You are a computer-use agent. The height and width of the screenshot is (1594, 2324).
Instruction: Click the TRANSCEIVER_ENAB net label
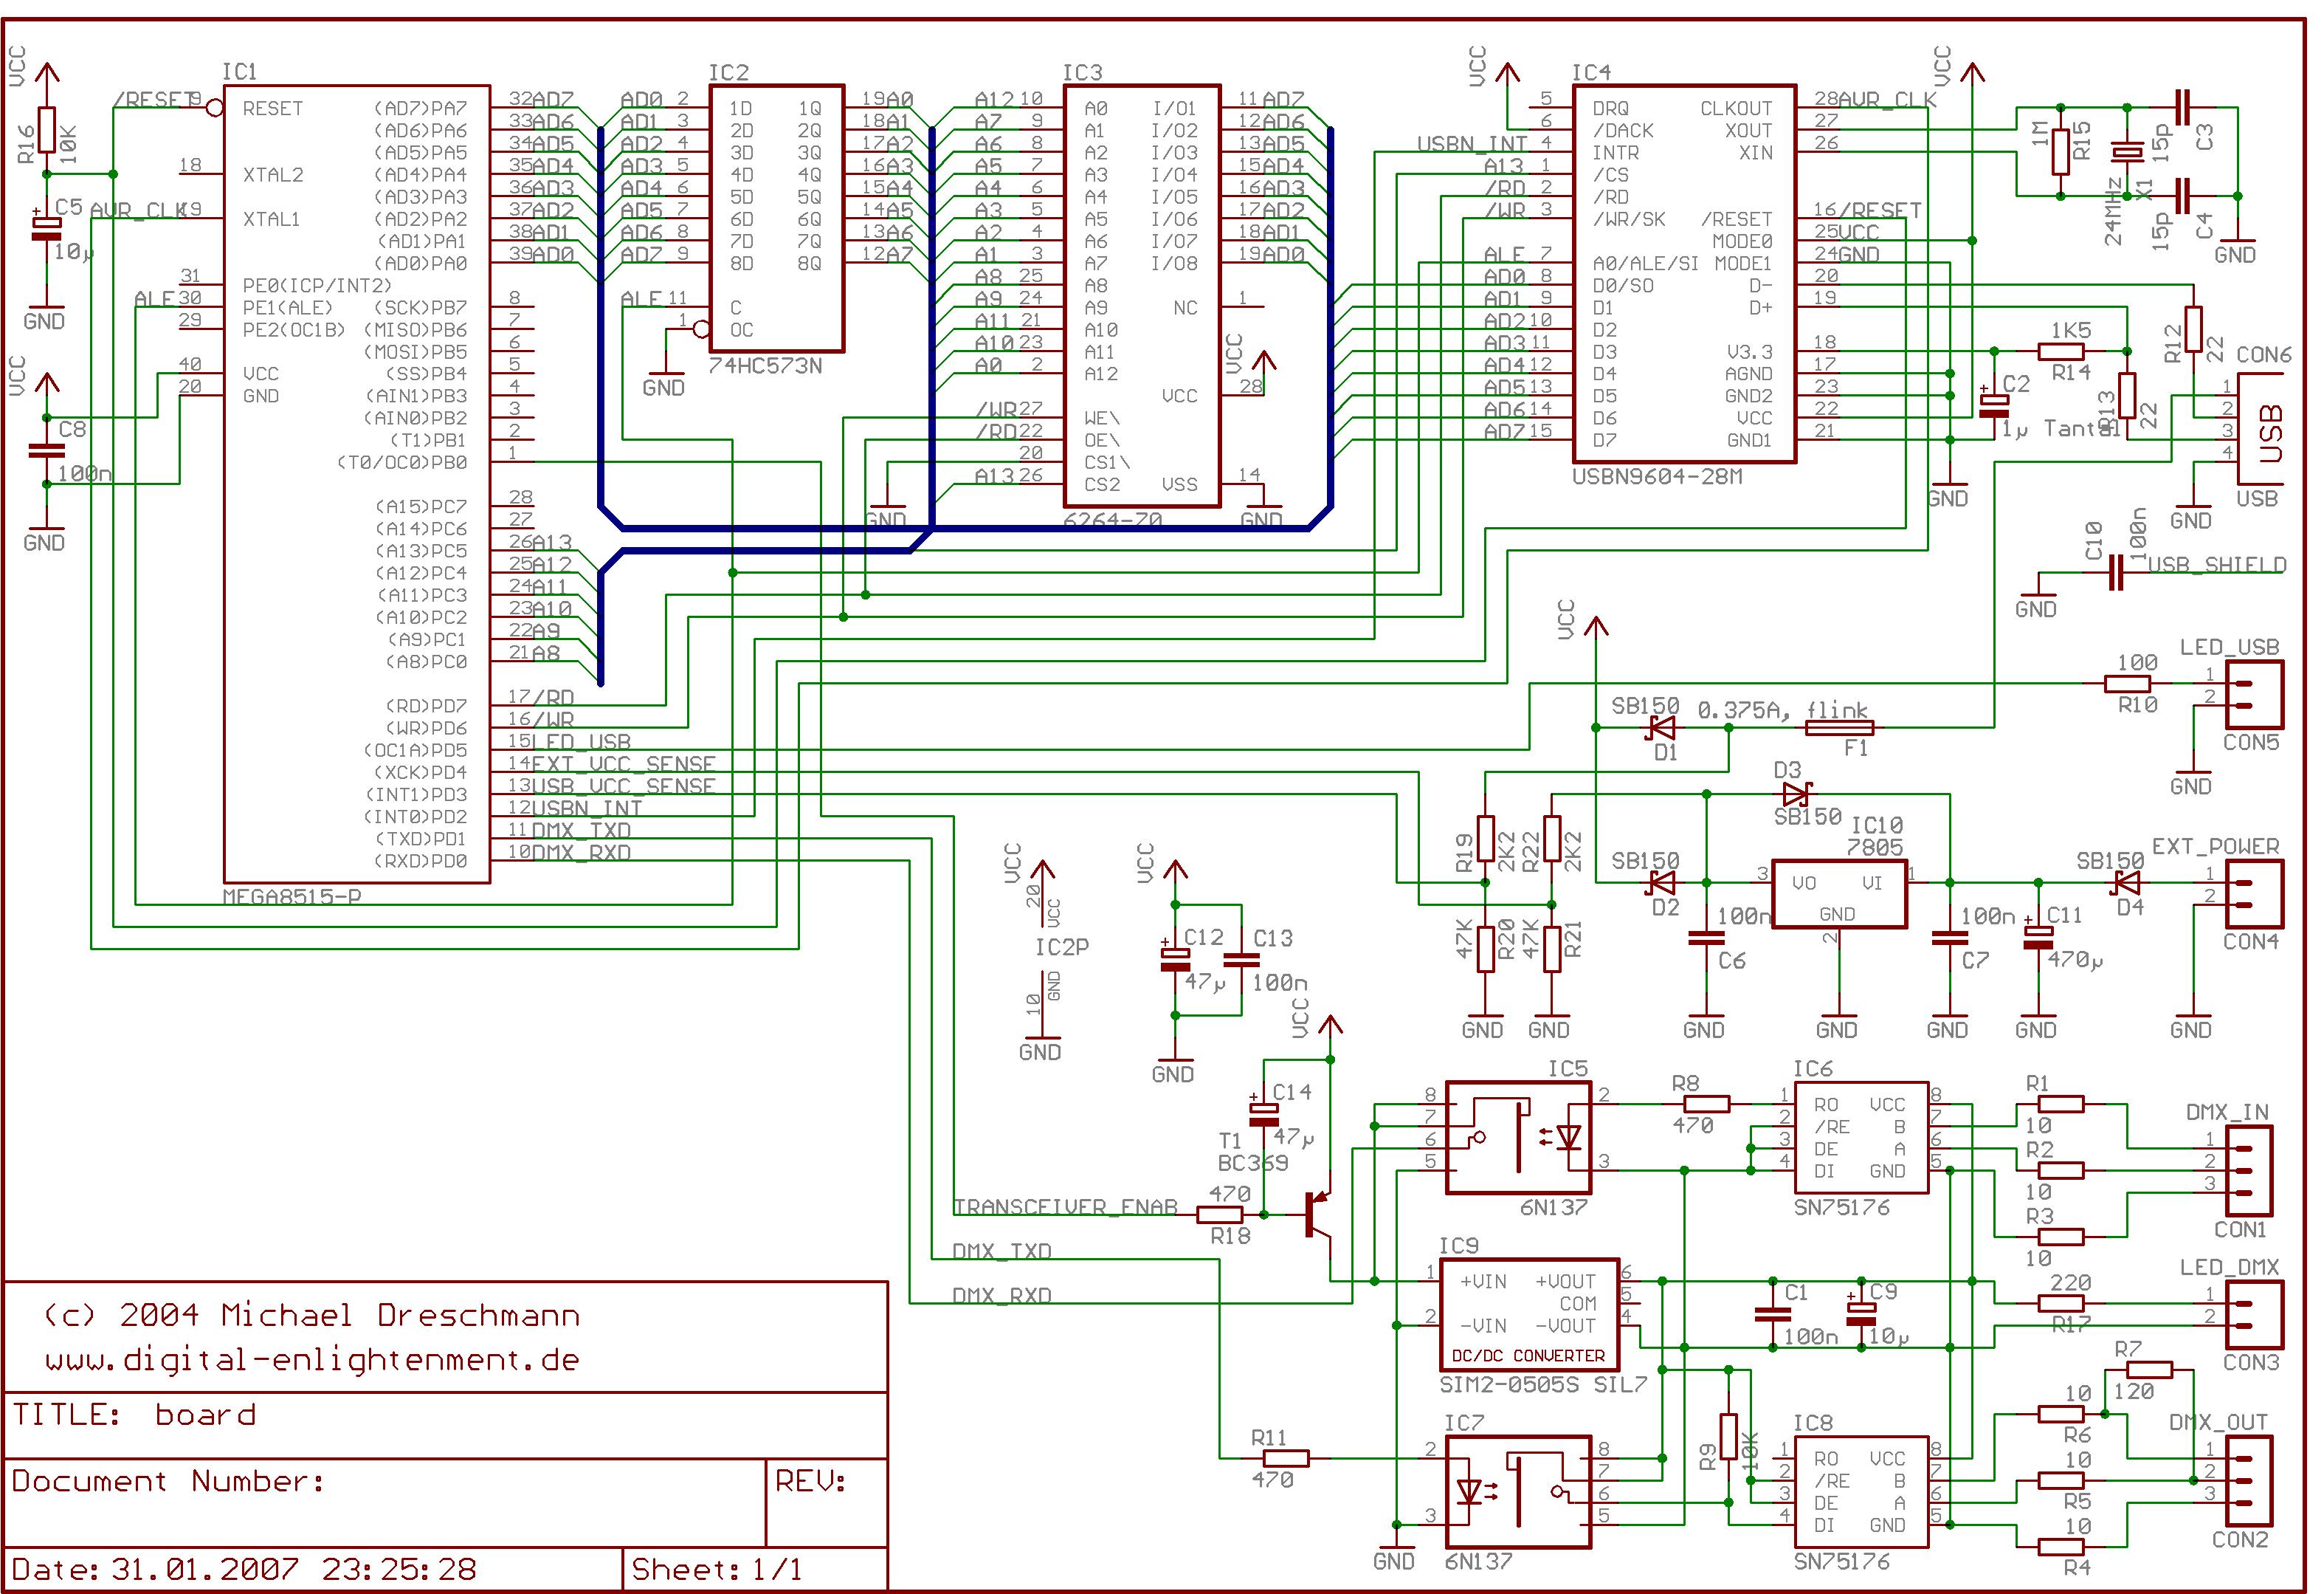coord(1065,1206)
